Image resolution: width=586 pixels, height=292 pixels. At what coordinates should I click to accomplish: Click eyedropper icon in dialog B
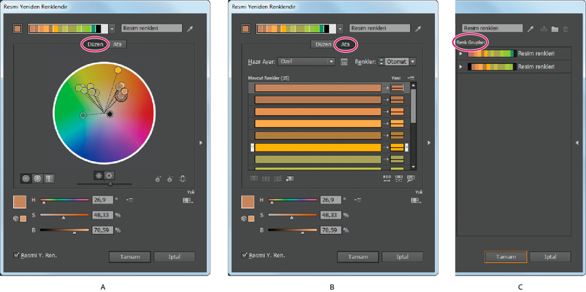418,28
